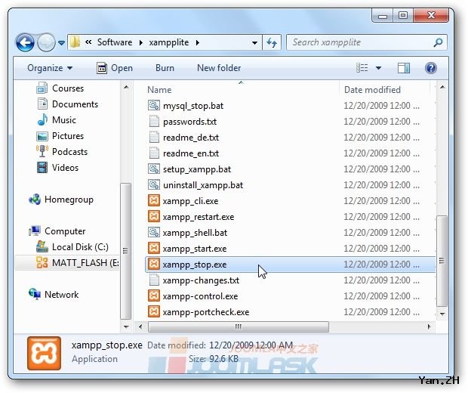Image resolution: width=468 pixels, height=393 pixels.
Task: Select Computer in navigation pane
Action: point(57,231)
